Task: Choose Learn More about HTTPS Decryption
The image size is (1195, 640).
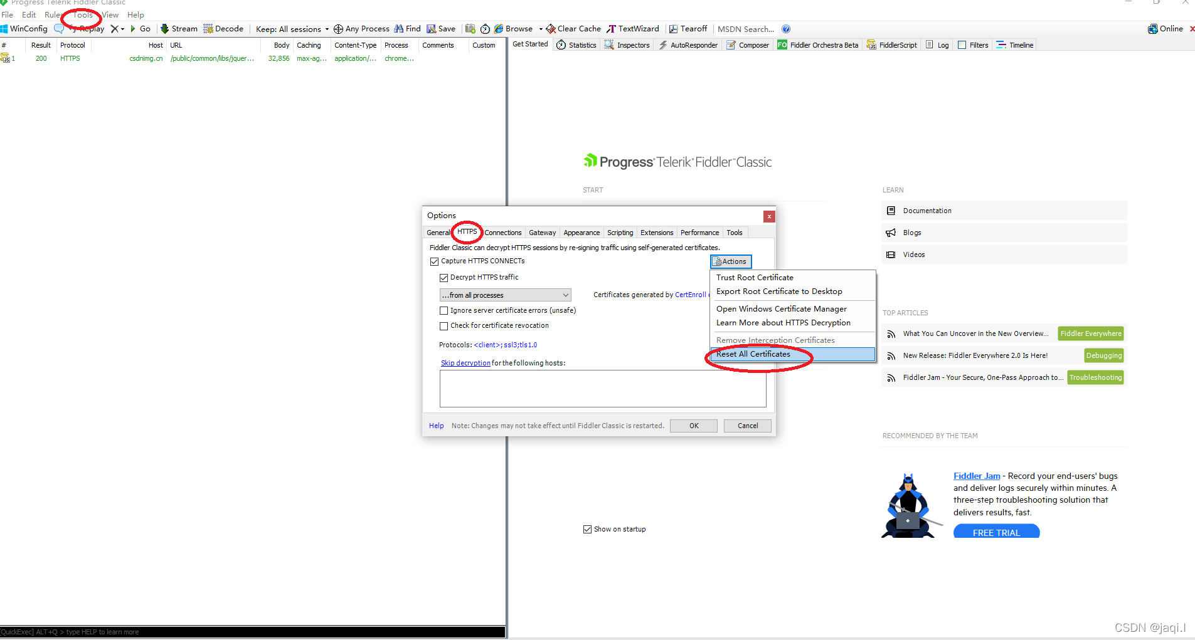Action: [x=792, y=323]
